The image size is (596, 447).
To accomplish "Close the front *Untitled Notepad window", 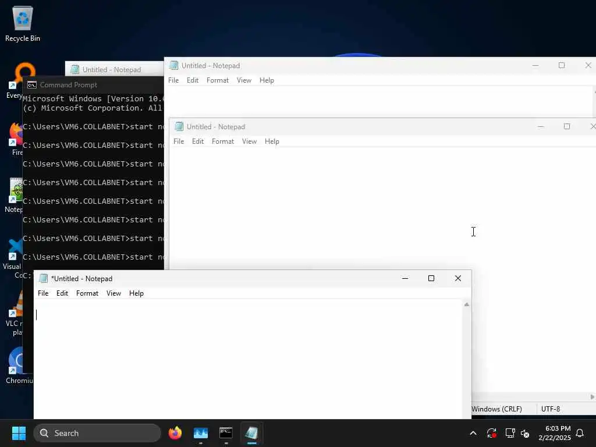I will tap(458, 278).
